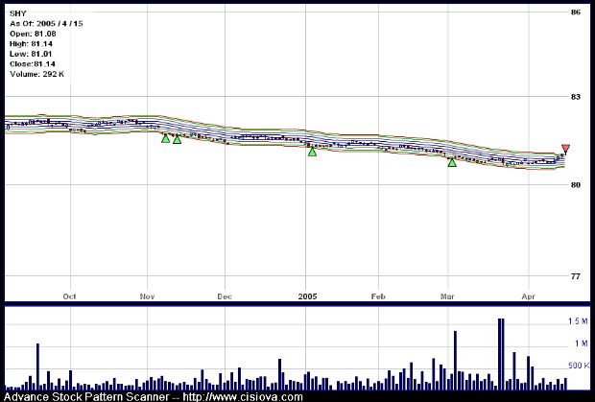Screen dimensions: 595x402
Task: Click the 80 price axis label
Action: point(576,185)
